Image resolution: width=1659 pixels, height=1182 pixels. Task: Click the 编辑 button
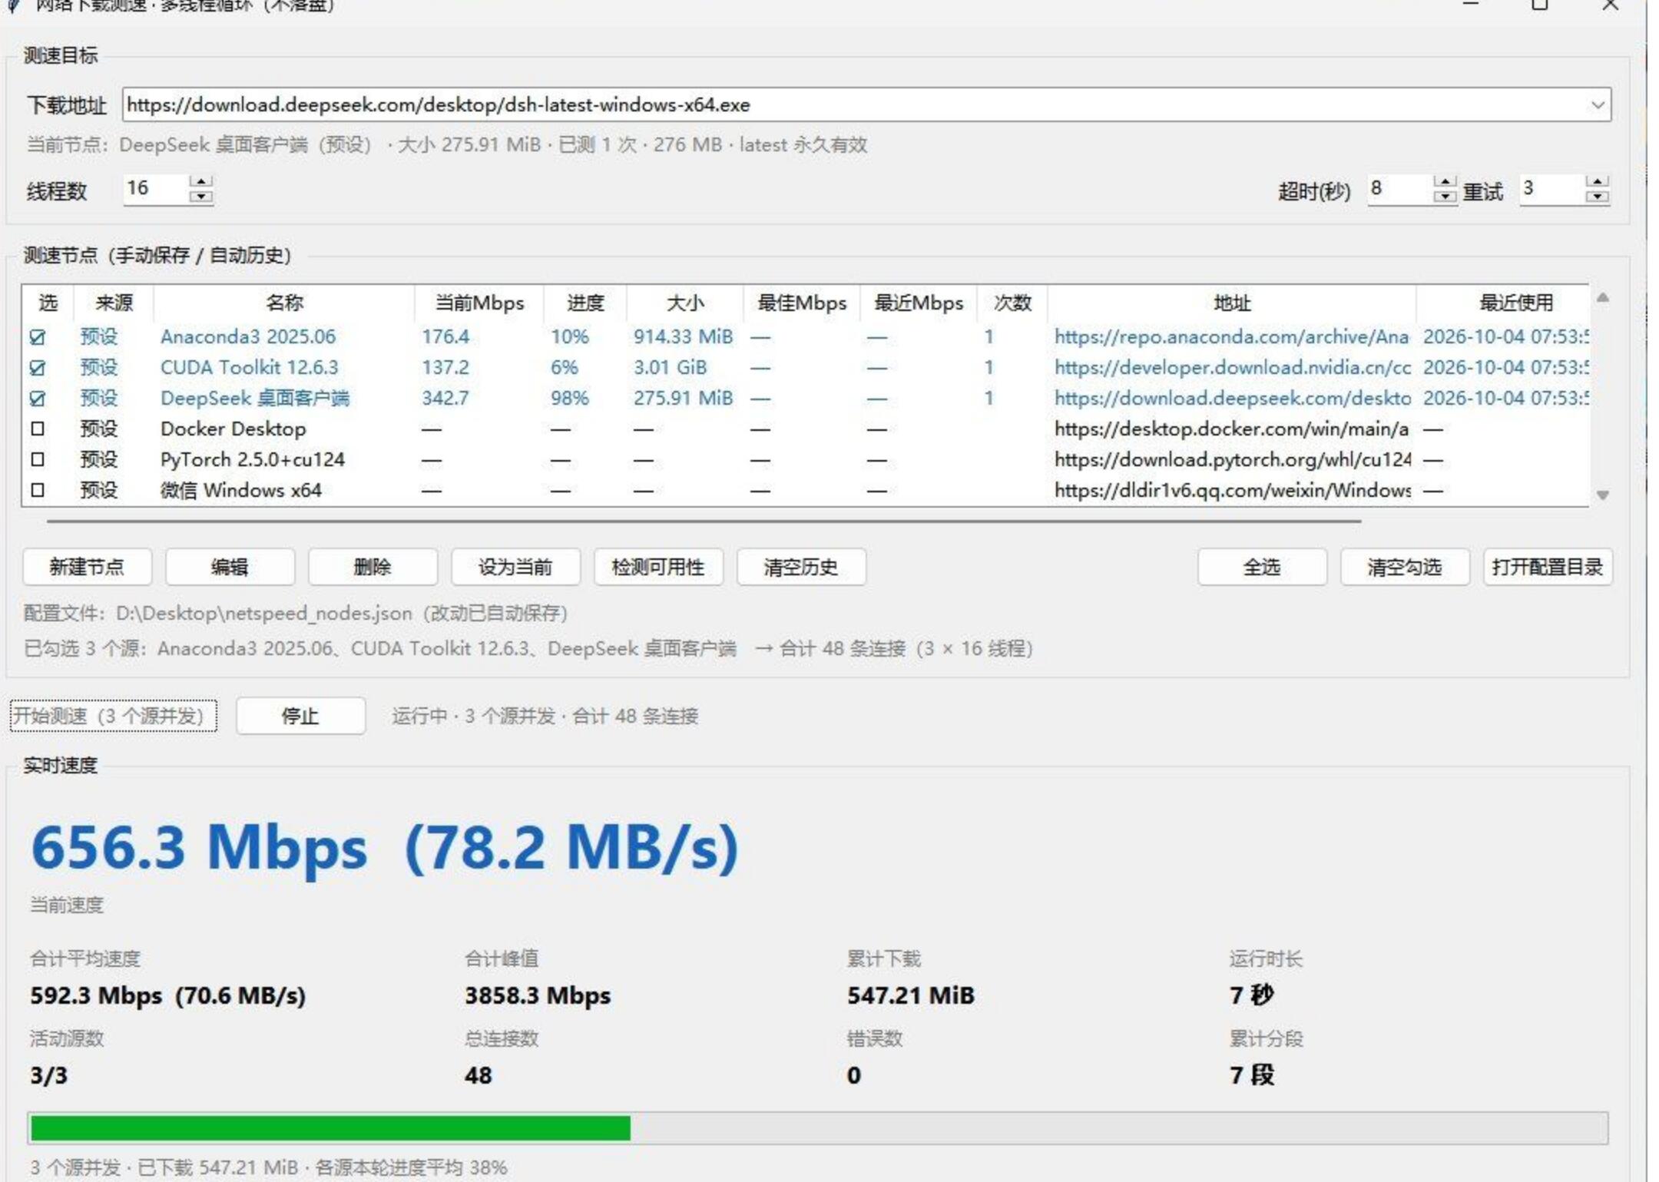230,568
